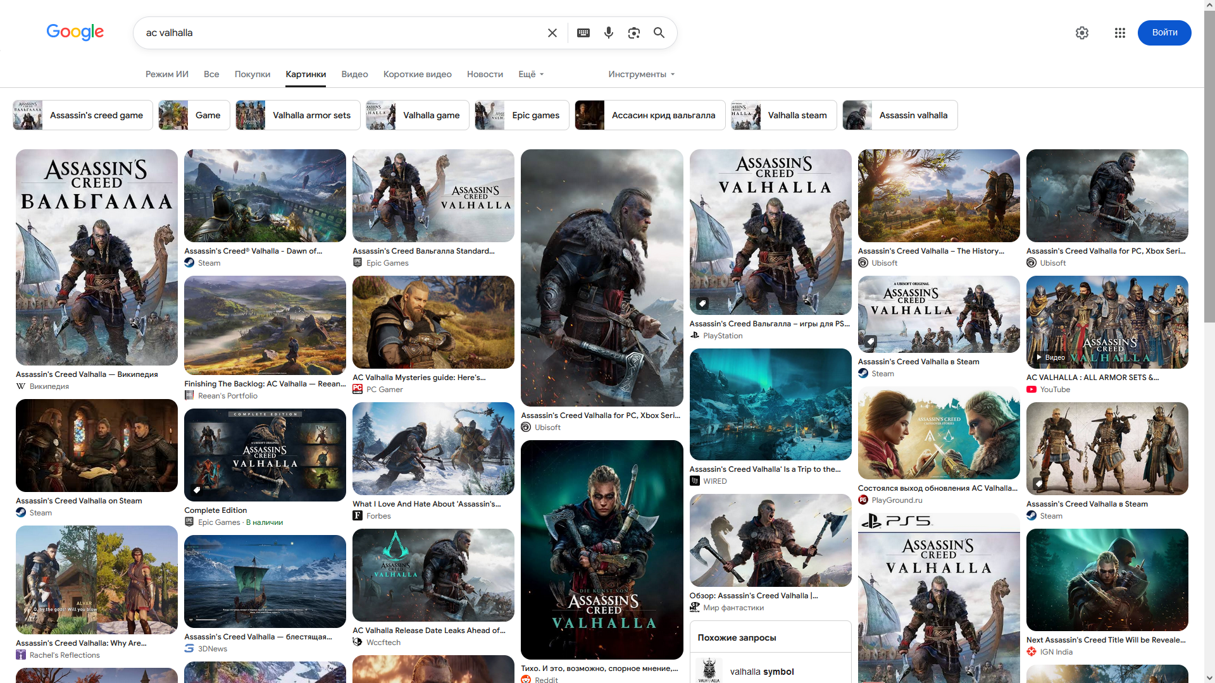Open Complete Edition image thumbnail
The width and height of the screenshot is (1215, 683).
tap(265, 455)
